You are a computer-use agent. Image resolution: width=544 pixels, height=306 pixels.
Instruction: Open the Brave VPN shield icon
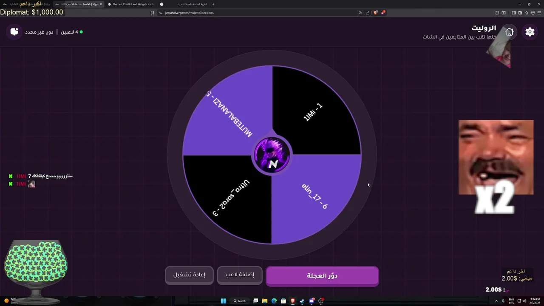[x=533, y=13]
